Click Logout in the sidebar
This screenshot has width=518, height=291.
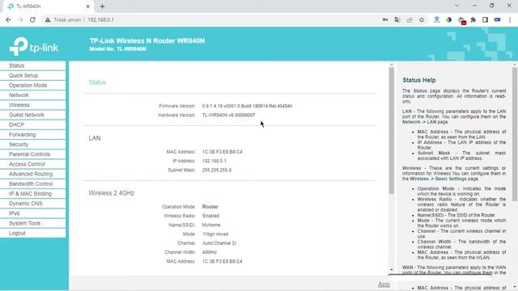(32, 233)
